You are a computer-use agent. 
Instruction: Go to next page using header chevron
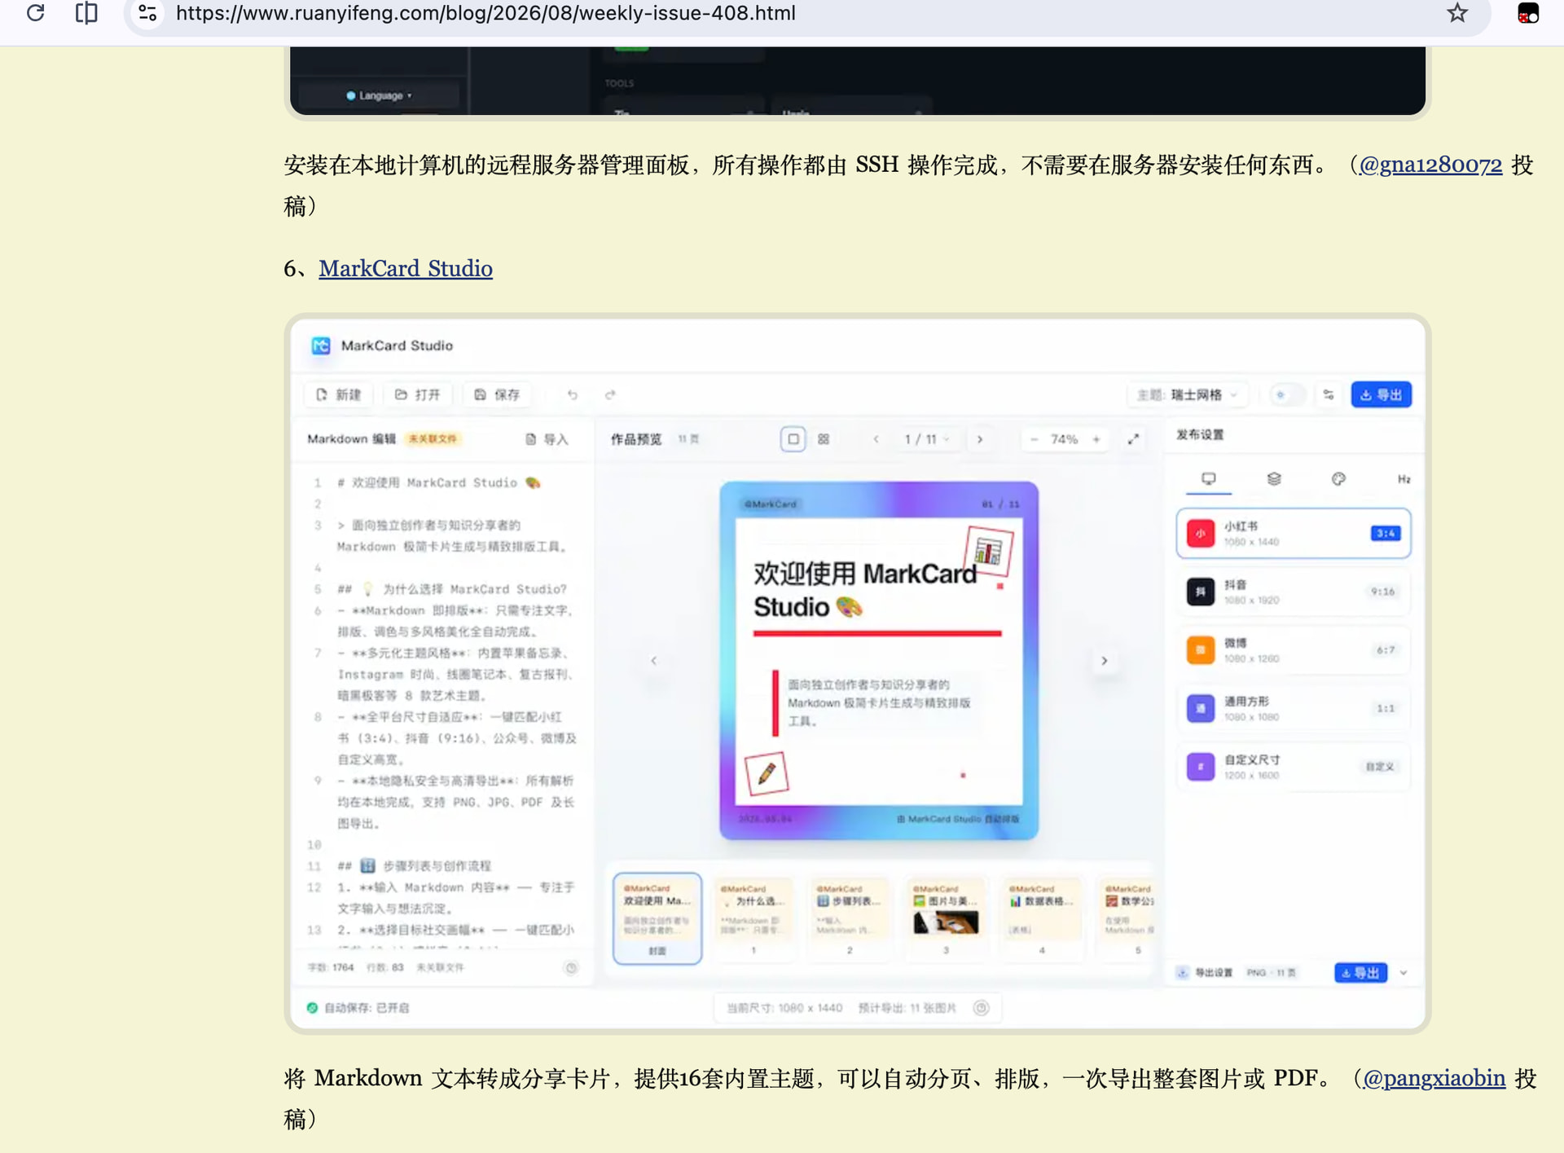coord(980,439)
